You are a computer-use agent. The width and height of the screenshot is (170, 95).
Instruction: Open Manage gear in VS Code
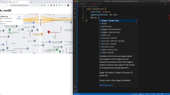pos(75,91)
